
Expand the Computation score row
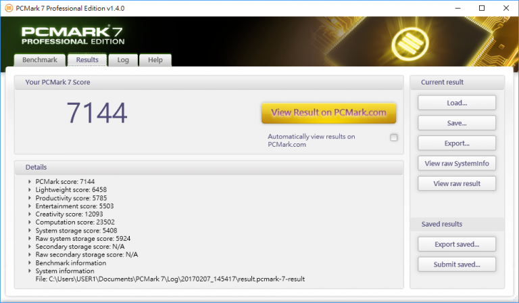point(30,223)
